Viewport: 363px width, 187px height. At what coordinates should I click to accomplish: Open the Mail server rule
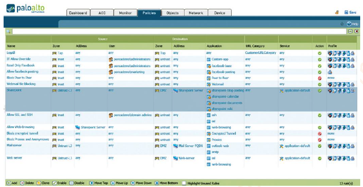[x=14, y=145]
